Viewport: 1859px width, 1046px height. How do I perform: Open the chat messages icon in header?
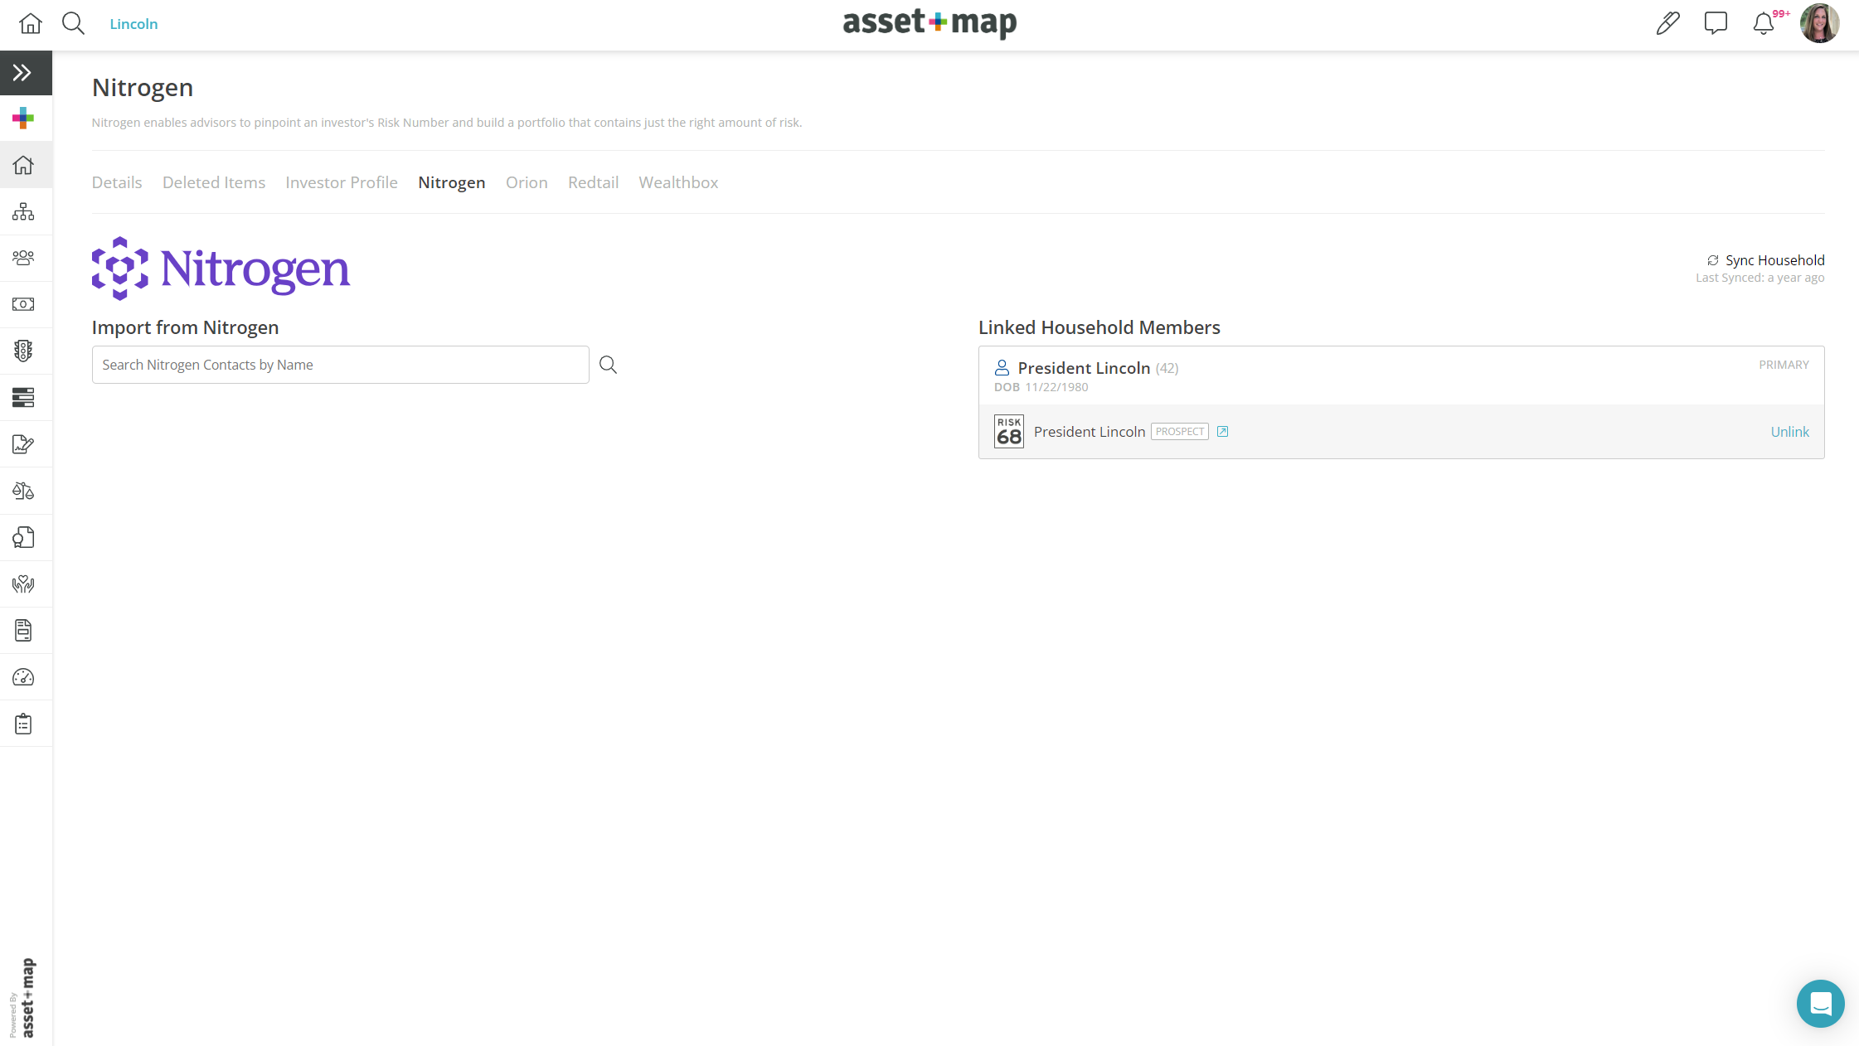point(1716,23)
